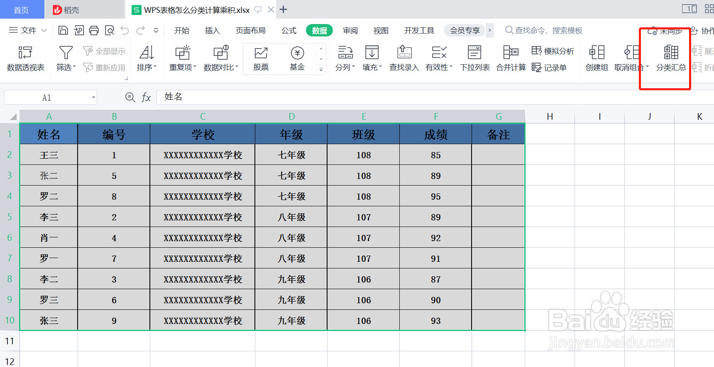Click the select-all corner triangle
This screenshot has height=367, width=714.
[13, 116]
